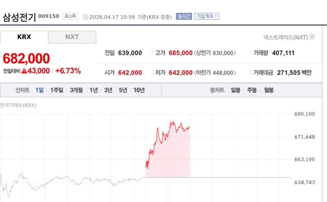This screenshot has width=327, height=202.
Task: Click the 코스피 market badge
Action: click(70, 16)
